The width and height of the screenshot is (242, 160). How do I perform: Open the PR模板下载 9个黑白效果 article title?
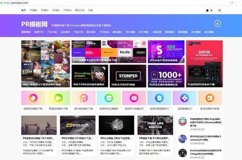[154, 138]
